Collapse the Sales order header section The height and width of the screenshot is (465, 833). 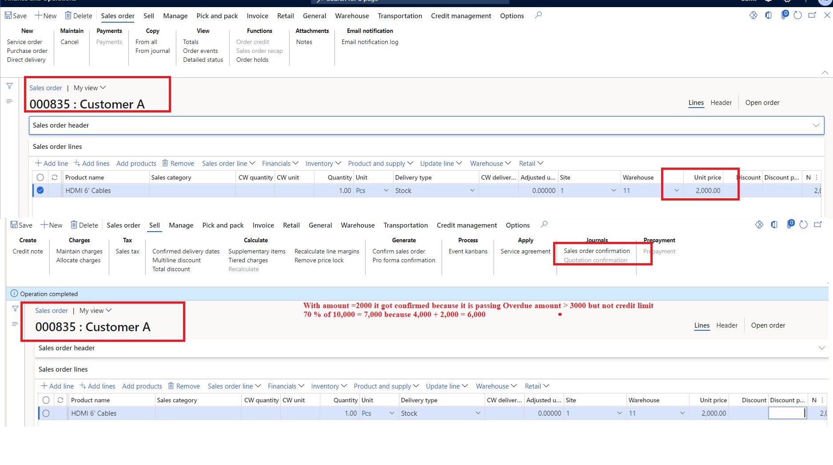(x=817, y=125)
